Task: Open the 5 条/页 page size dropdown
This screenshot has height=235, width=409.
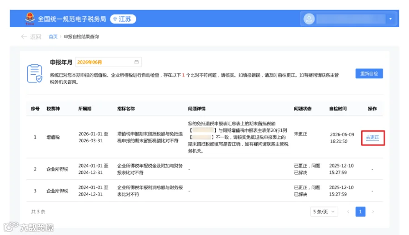Action: pyautogui.click(x=324, y=211)
